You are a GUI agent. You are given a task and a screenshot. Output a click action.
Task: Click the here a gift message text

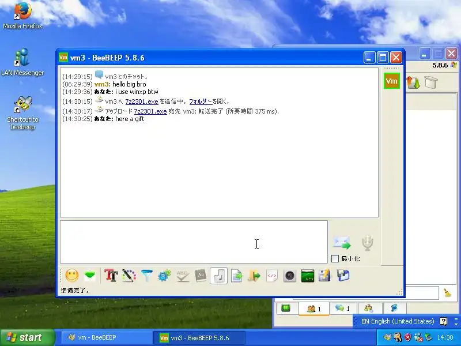[130, 119]
